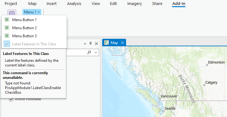Open the Insert ribbon tab
Screen dimensions: 227x117
click(52, 4)
